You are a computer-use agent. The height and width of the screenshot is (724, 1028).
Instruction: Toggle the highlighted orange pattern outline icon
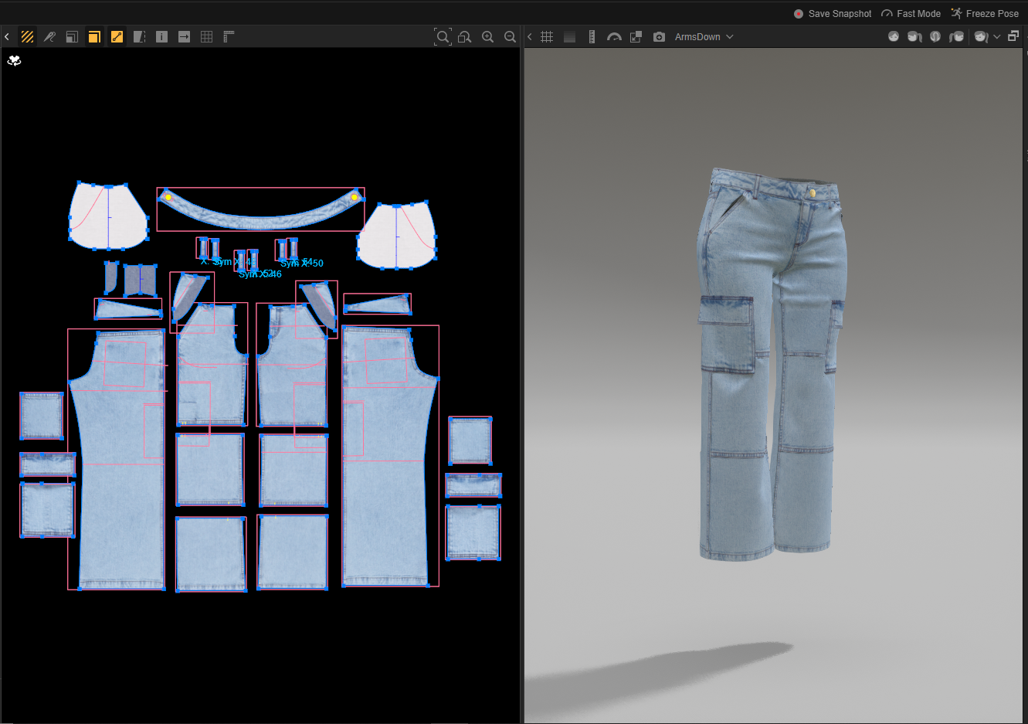[94, 36]
